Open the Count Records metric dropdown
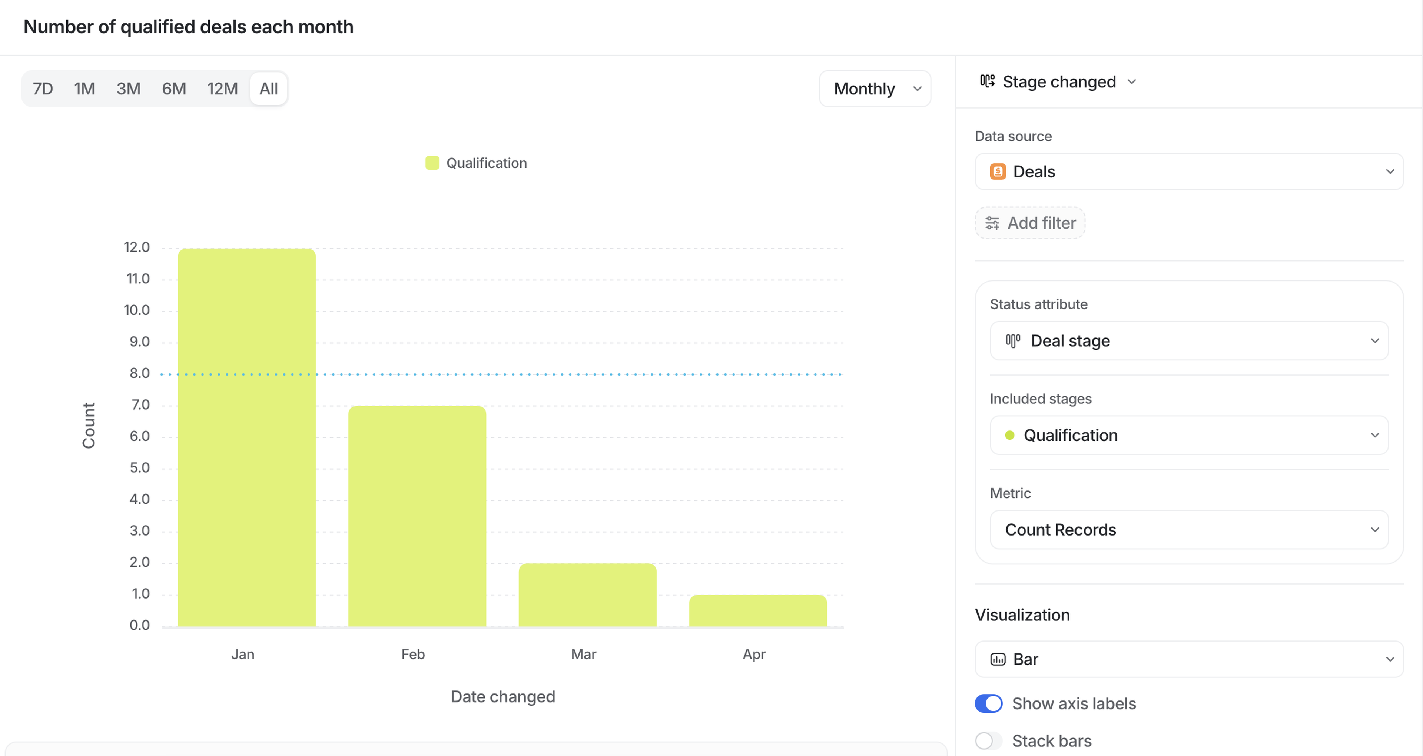The image size is (1423, 756). (x=1189, y=530)
